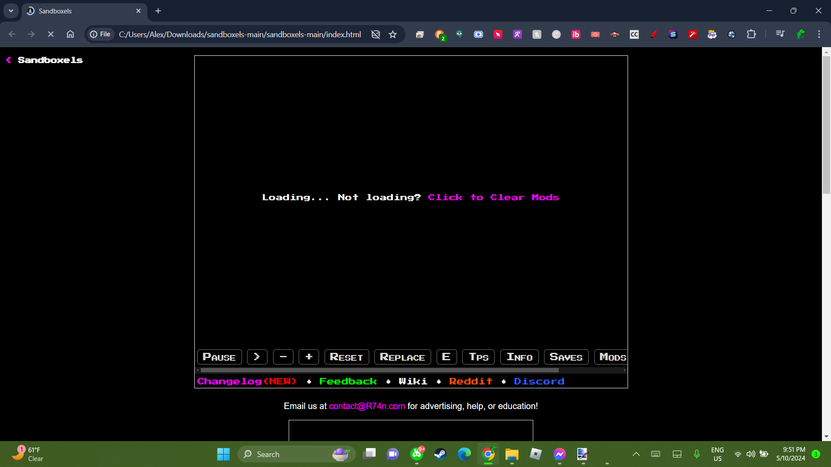
Task: Open the browser Extensions puzzle icon
Action: click(751, 34)
